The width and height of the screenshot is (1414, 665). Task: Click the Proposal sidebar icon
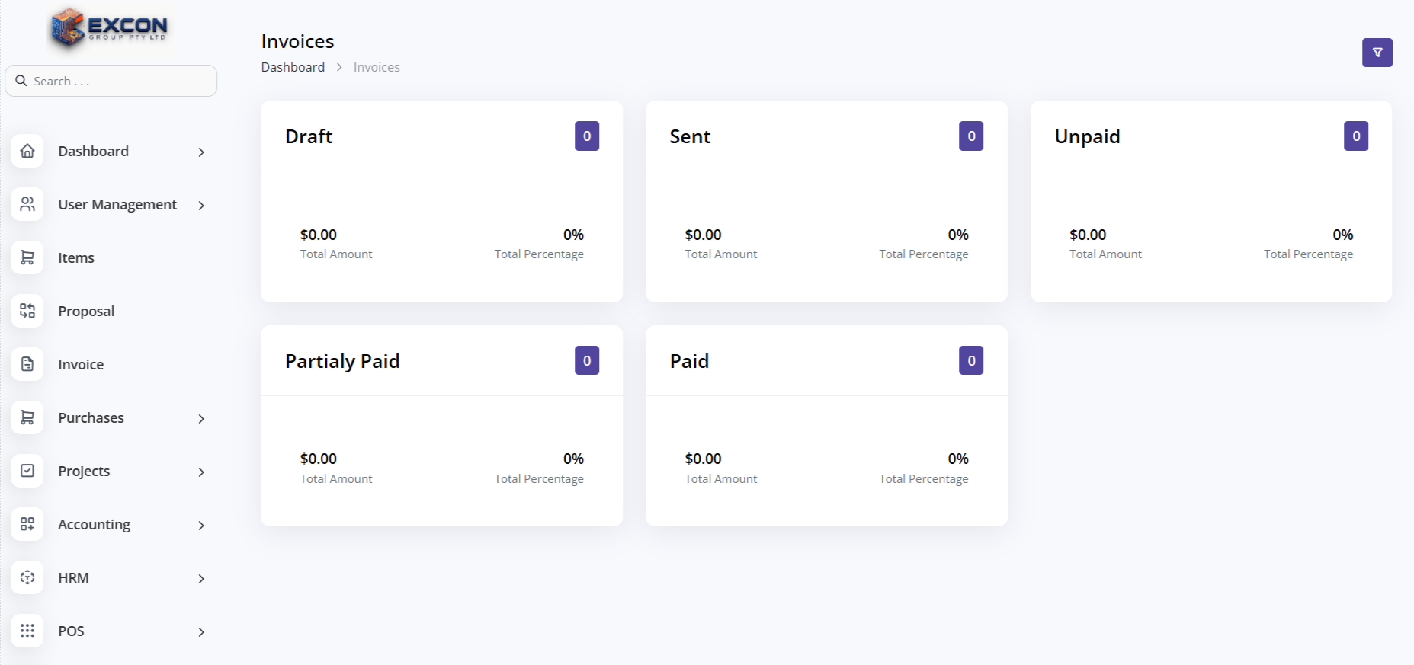point(27,311)
